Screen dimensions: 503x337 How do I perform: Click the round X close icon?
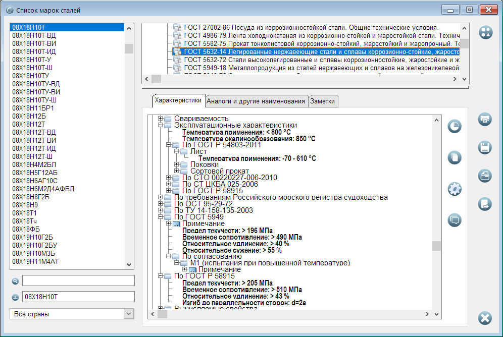(x=485, y=318)
